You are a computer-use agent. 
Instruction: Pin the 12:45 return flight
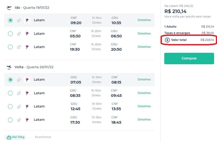pyautogui.click(x=19, y=106)
